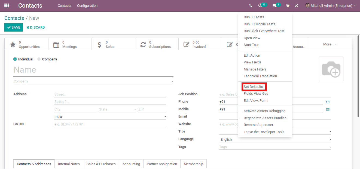
Task: Switch to Internal Notes tab
Action: pyautogui.click(x=69, y=164)
